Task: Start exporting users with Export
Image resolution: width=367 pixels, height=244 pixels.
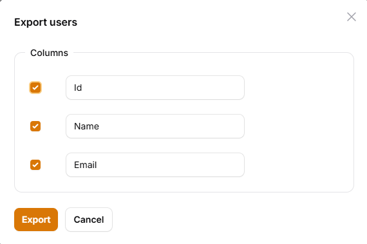Action: [36, 220]
